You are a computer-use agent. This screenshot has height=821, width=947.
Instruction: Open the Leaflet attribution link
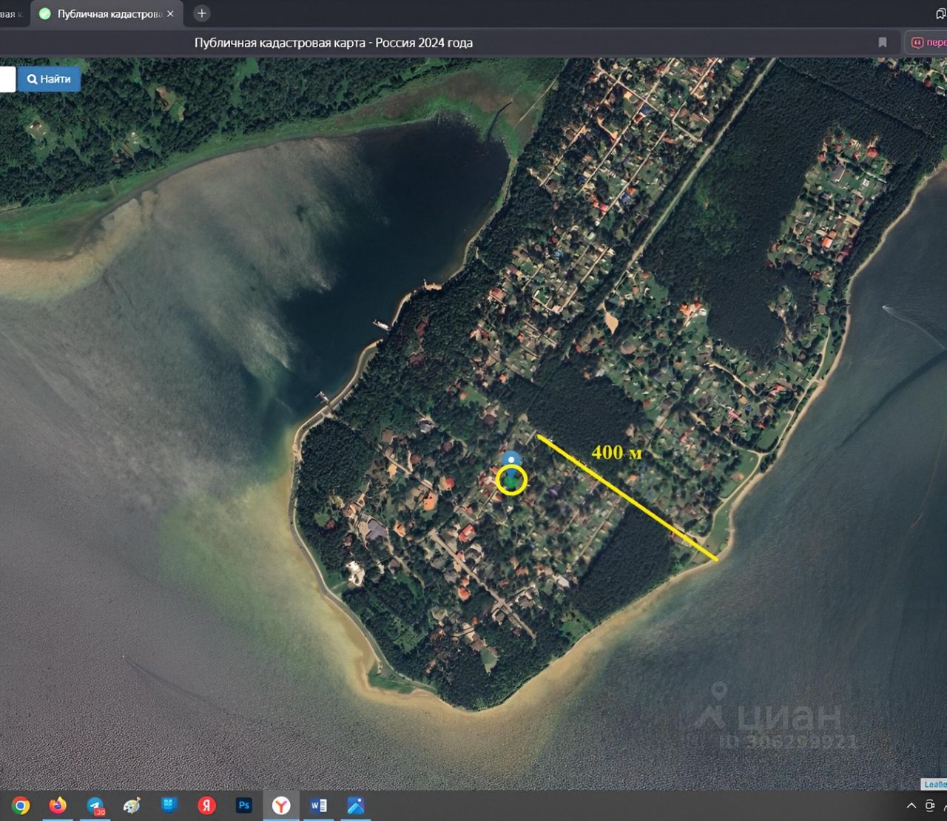(x=934, y=784)
